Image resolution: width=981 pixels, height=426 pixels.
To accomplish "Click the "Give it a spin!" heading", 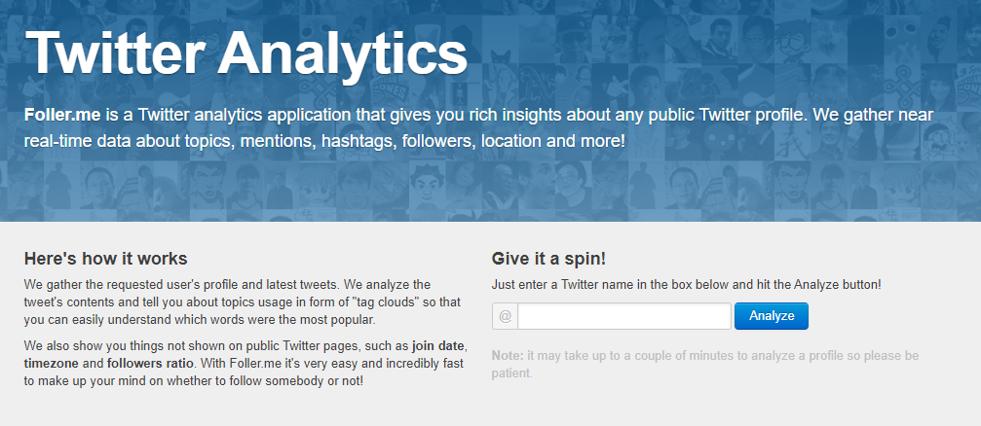I will click(x=548, y=259).
